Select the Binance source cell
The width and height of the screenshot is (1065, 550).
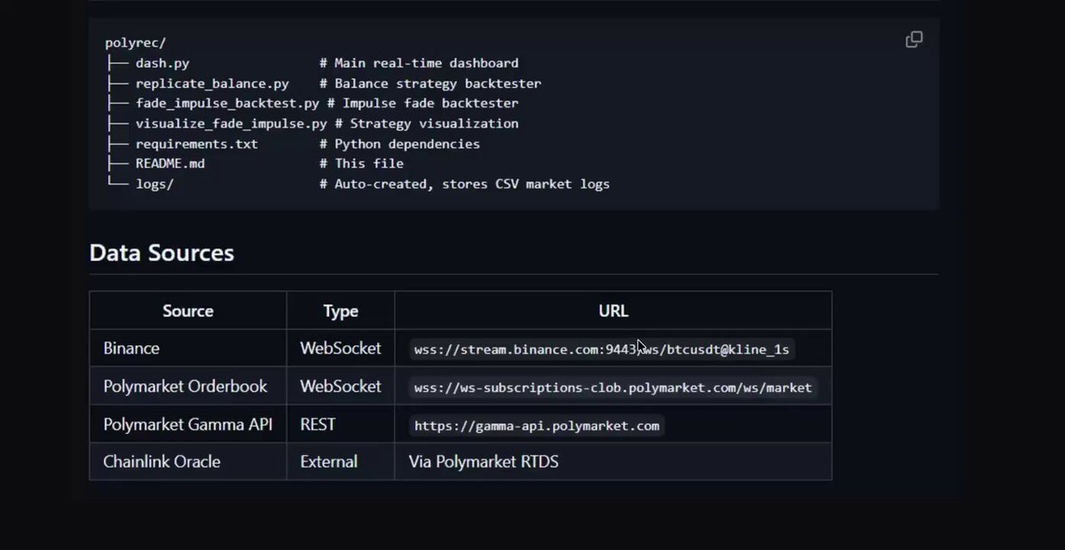coord(188,349)
